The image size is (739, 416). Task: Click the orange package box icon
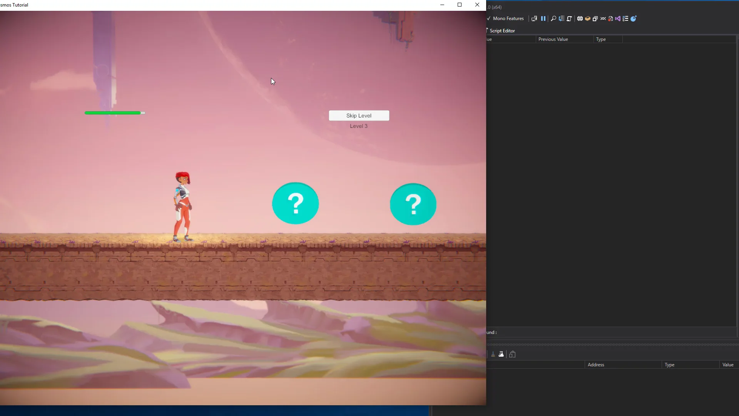588,18
